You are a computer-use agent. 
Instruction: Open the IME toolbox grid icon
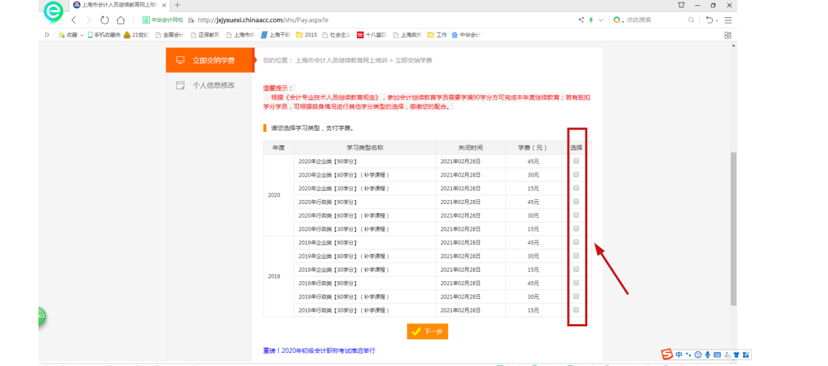tap(746, 355)
